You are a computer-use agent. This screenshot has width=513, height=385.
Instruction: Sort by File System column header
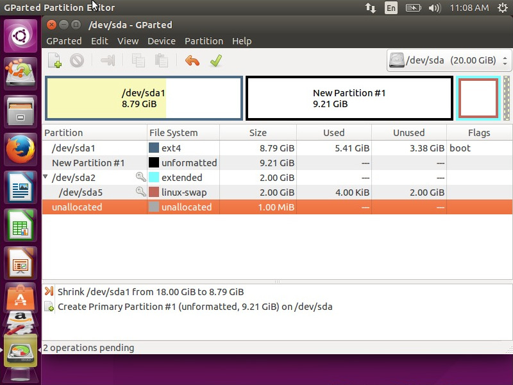pyautogui.click(x=183, y=133)
